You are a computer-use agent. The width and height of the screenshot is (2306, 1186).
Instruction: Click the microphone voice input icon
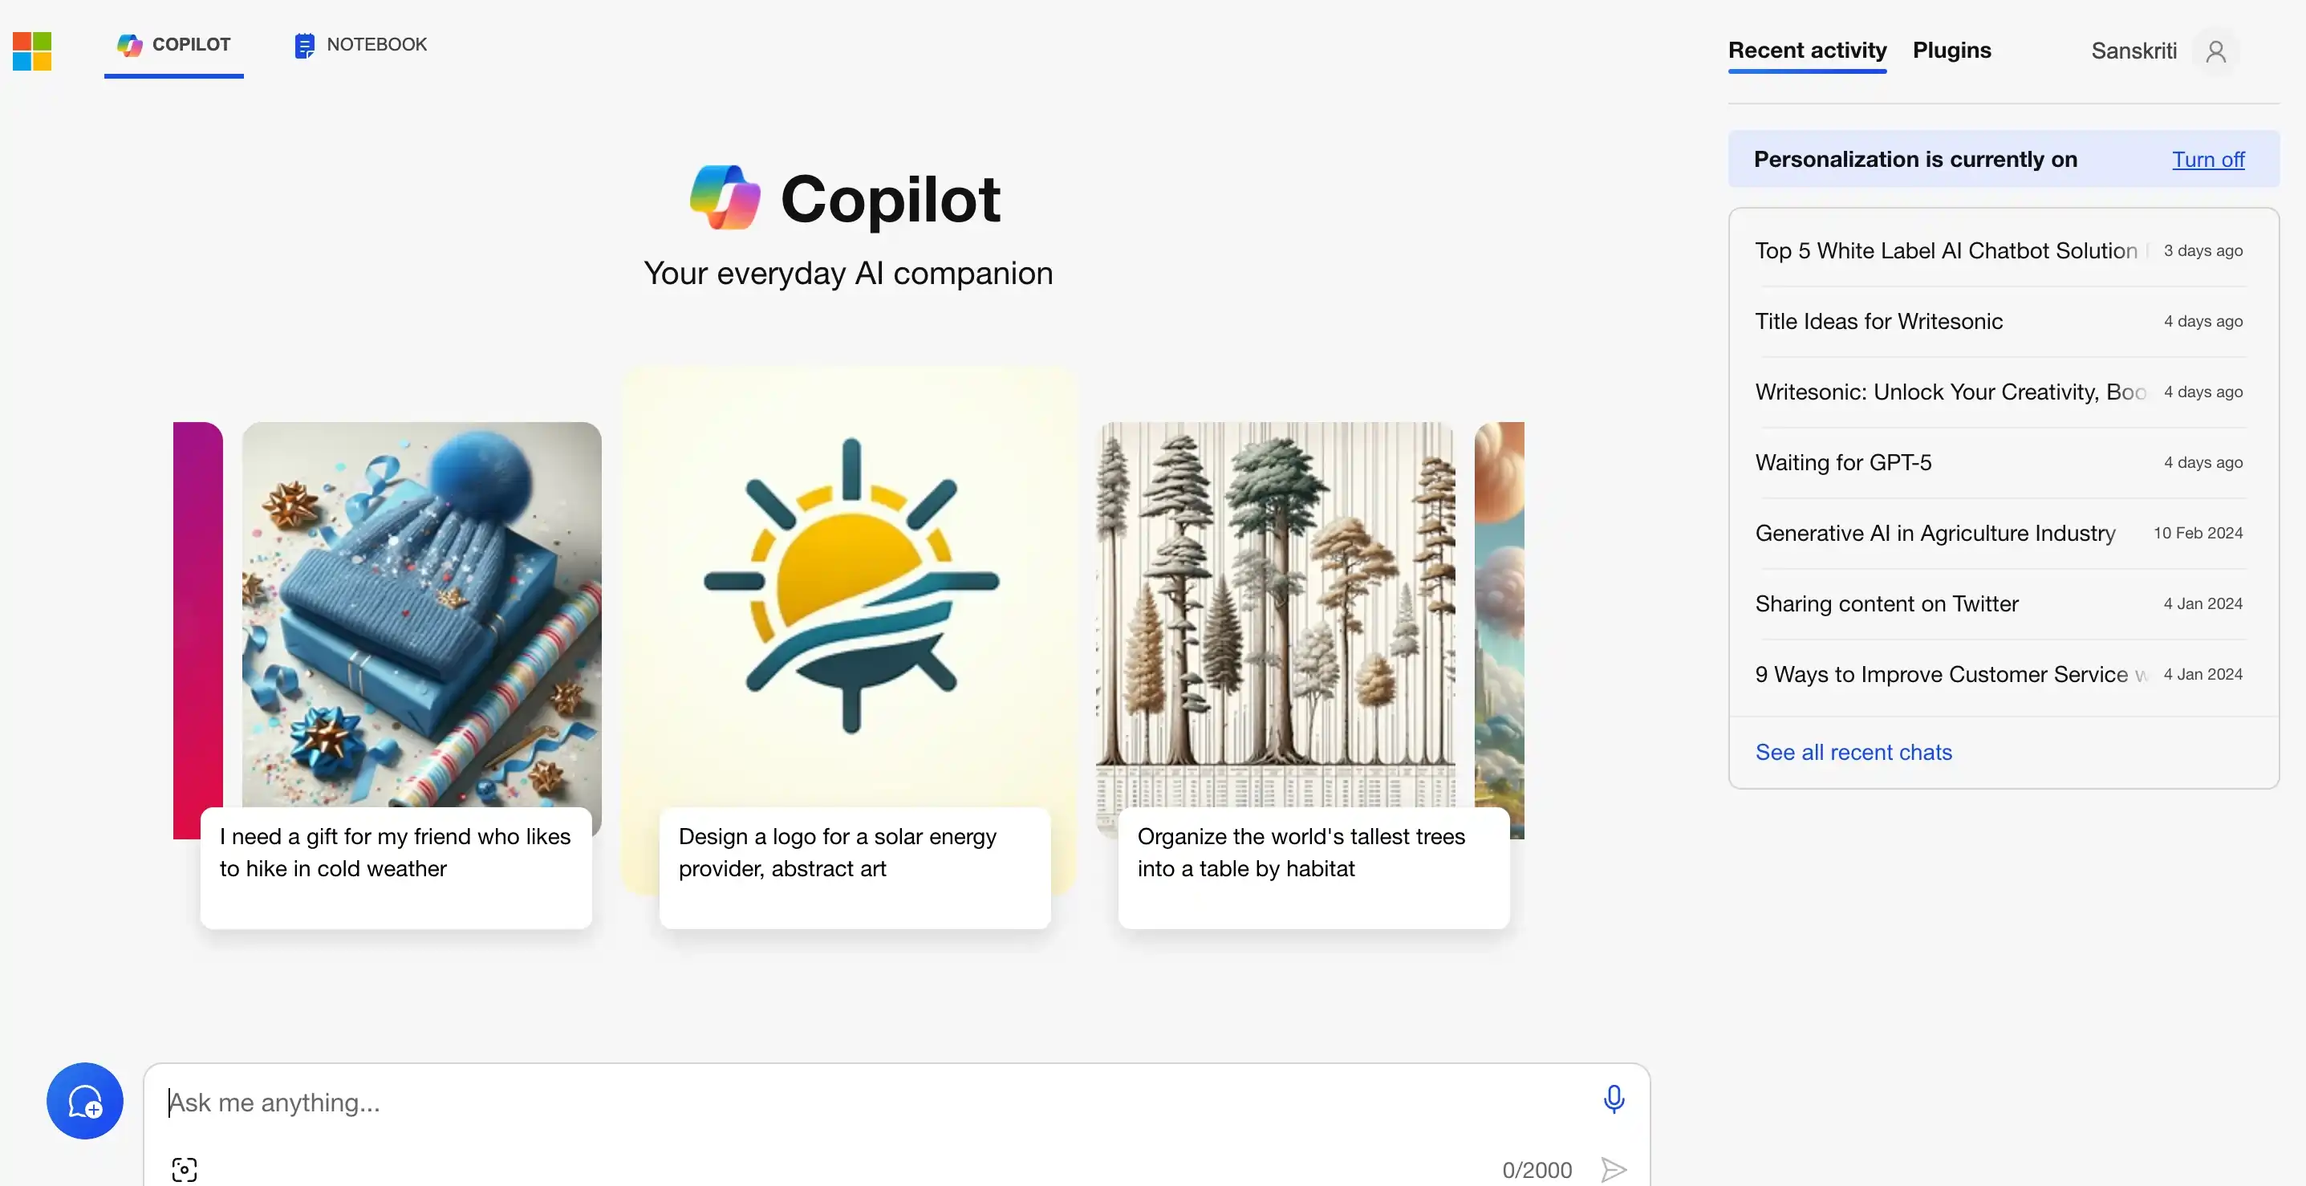coord(1613,1099)
